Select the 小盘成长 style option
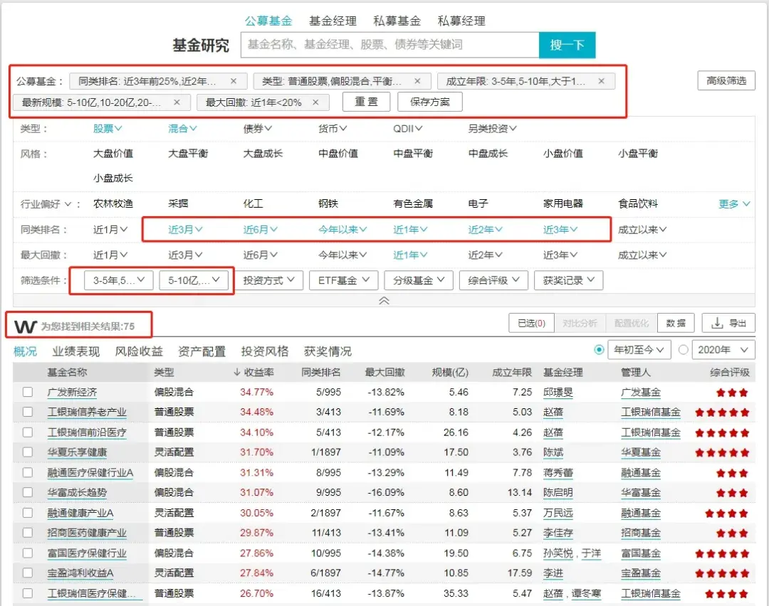Screen dimensions: 769x606 (113, 178)
